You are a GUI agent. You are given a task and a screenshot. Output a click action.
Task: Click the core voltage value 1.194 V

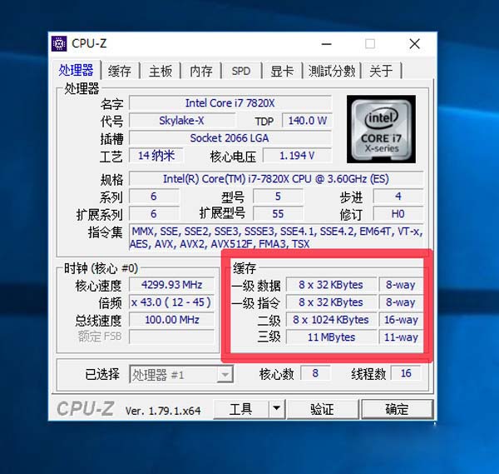click(297, 156)
